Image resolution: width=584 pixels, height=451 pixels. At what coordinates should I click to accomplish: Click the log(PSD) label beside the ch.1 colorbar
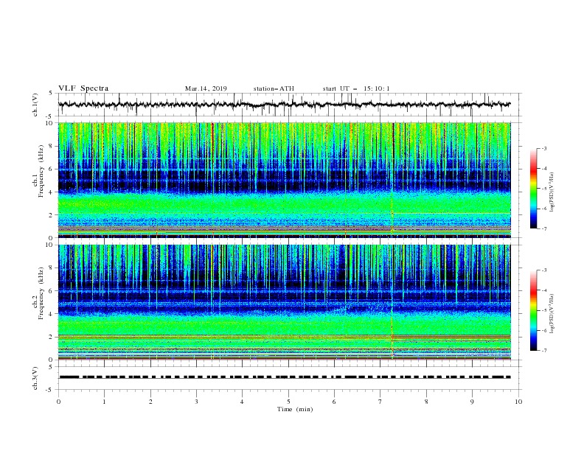[552, 192]
